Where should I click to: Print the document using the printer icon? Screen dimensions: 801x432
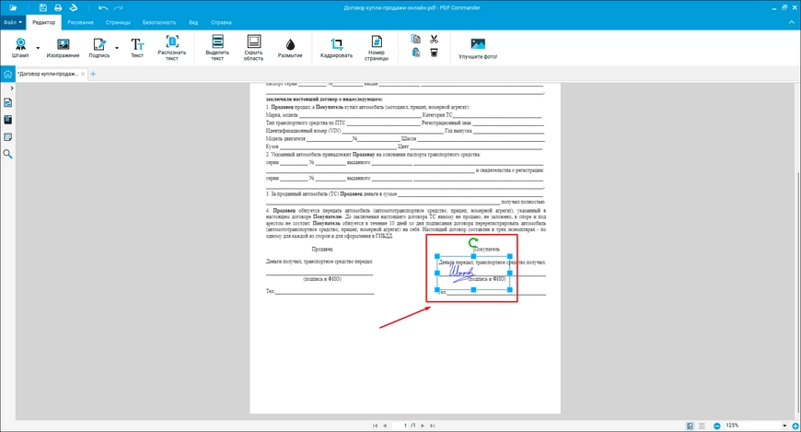coord(58,7)
